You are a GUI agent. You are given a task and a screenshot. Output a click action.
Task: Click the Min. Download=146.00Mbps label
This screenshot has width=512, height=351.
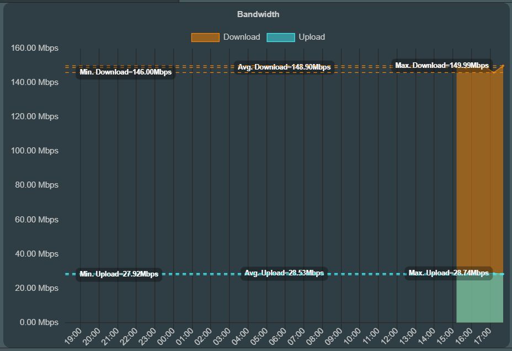125,72
